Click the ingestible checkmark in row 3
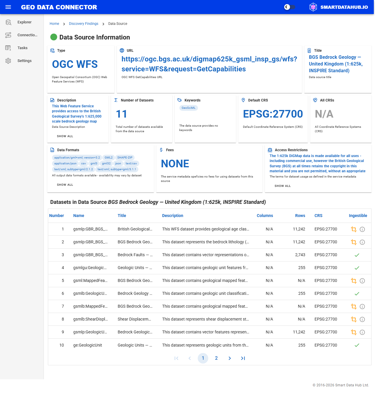The image size is (375, 396). pos(357,255)
